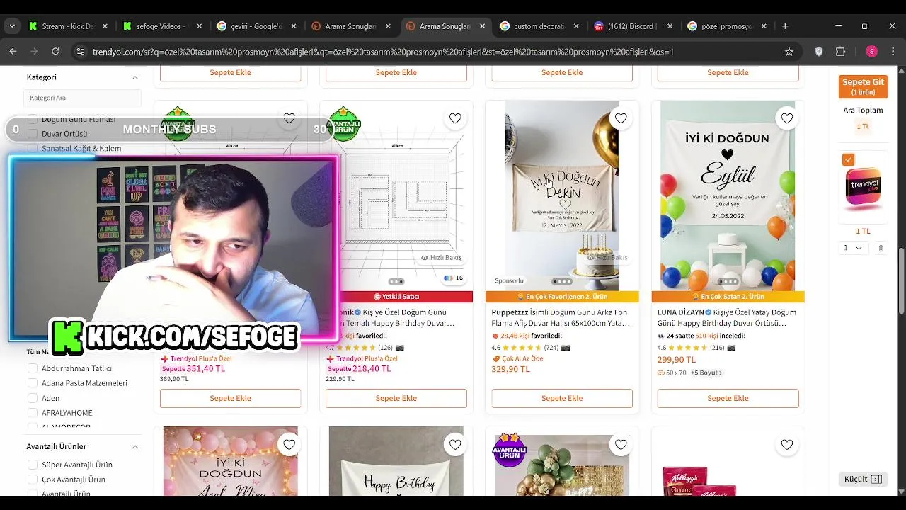The height and width of the screenshot is (510, 906).
Task: Tick the Abdurrahman Tatlıcı brand checkbox
Action: click(32, 368)
